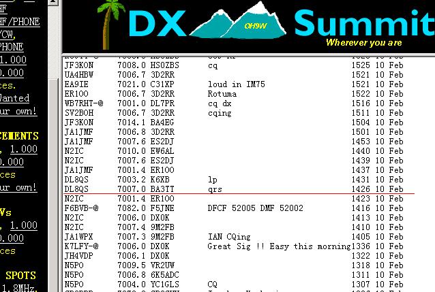
Task: Click the time 1504 in BA4EG row
Action: (x=361, y=123)
